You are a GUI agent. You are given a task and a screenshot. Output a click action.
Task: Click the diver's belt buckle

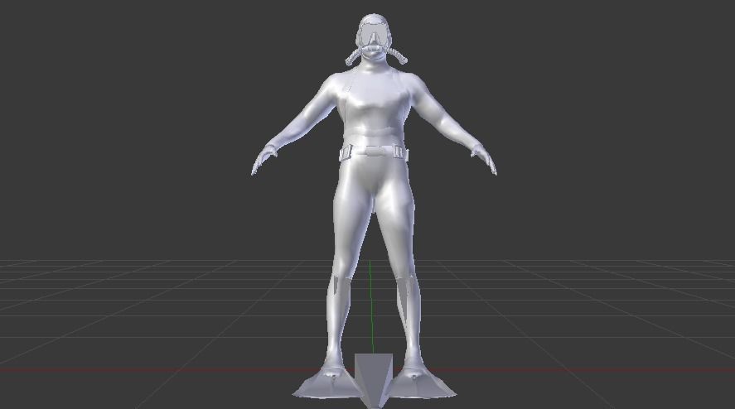(x=374, y=152)
